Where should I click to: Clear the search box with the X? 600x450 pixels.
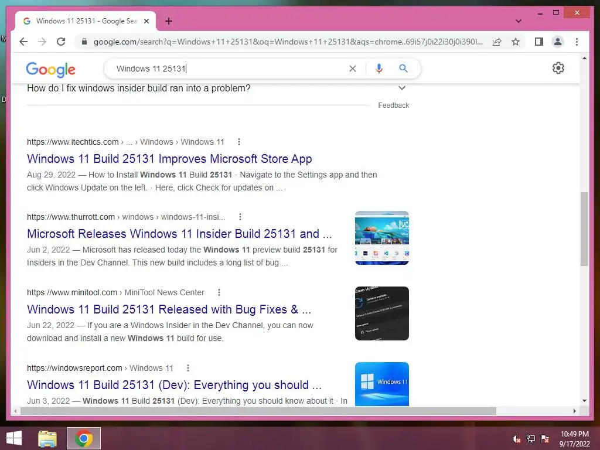pyautogui.click(x=352, y=69)
